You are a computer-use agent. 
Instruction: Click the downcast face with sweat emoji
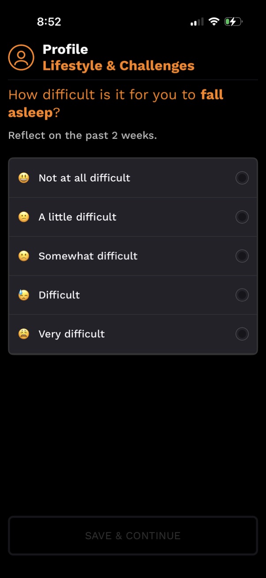coord(24,295)
